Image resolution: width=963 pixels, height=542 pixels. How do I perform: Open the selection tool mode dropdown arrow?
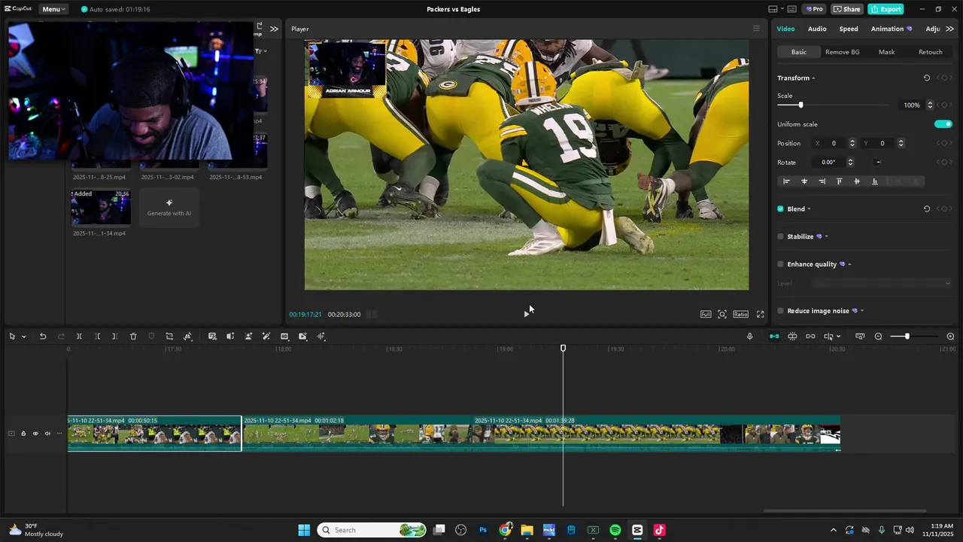pyautogui.click(x=24, y=336)
